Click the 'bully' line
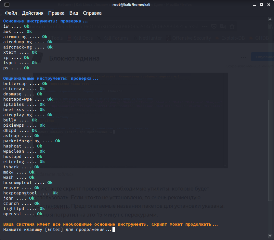Viewport: 274px width, 240px height. point(20,120)
